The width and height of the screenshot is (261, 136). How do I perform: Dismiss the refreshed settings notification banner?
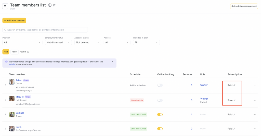coord(112,62)
